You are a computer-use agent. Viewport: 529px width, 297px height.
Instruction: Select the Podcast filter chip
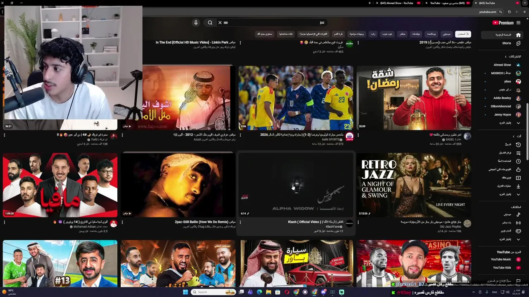tap(431, 34)
